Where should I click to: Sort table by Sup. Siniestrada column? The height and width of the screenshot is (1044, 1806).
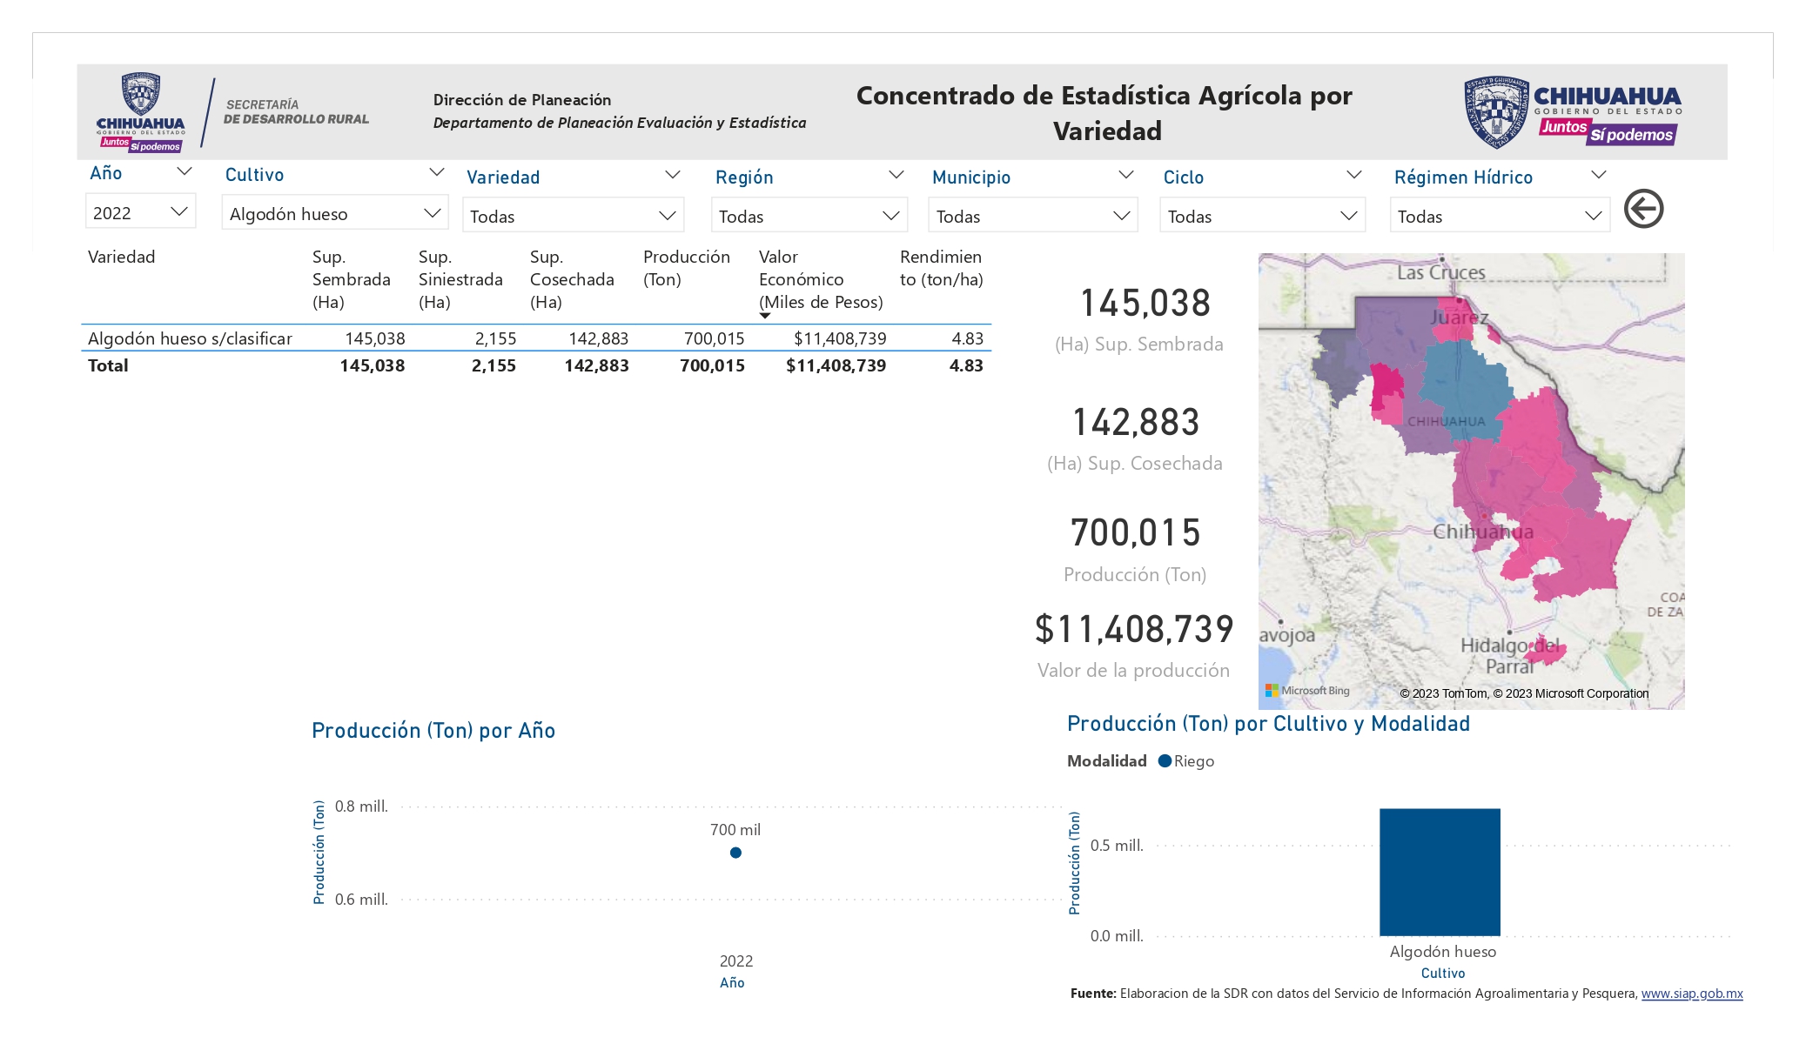point(460,279)
